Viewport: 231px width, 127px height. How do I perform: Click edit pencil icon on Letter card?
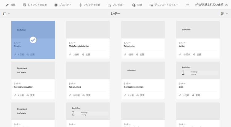(180, 54)
